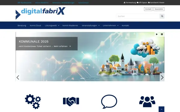This screenshot has height=112, width=180.
Task: Click the magnifier search button
Action: point(162,16)
